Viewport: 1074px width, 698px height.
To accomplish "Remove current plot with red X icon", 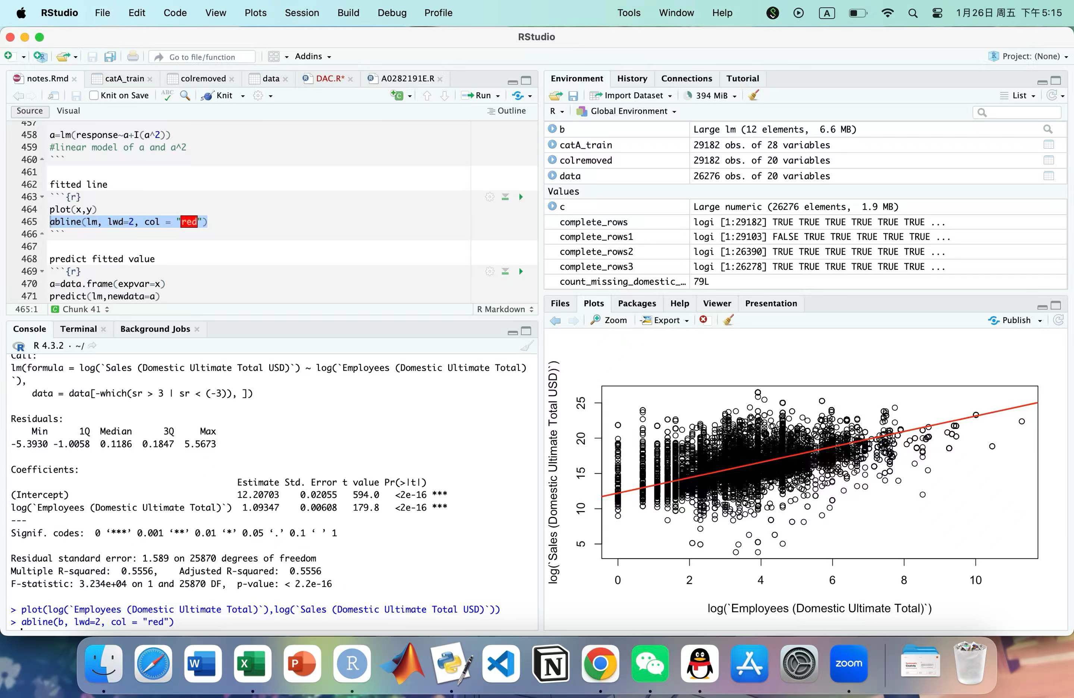I will pos(703,320).
